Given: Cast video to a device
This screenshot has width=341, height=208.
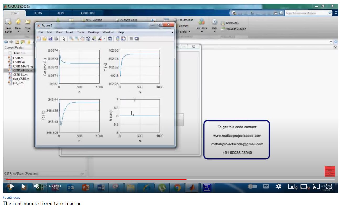Looking at the screenshot, I should (x=316, y=186).
